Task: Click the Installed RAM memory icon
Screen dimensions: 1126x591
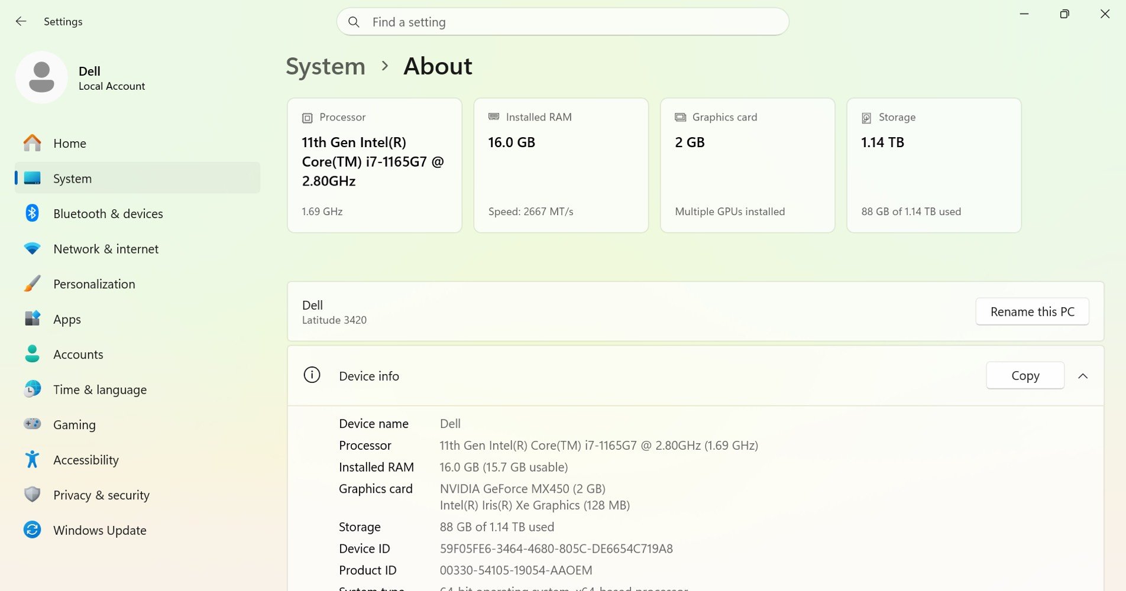Action: click(x=494, y=117)
